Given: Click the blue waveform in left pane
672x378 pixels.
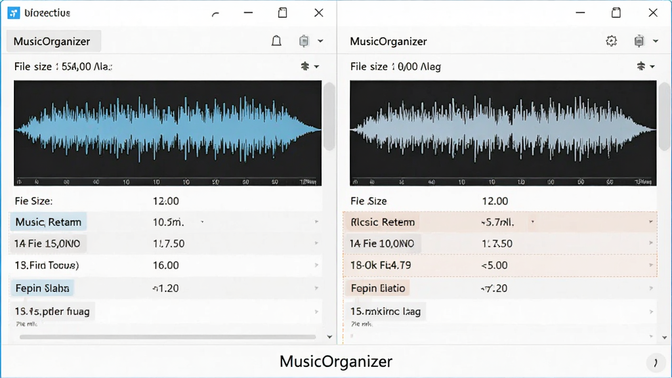Looking at the screenshot, I should tap(167, 129).
